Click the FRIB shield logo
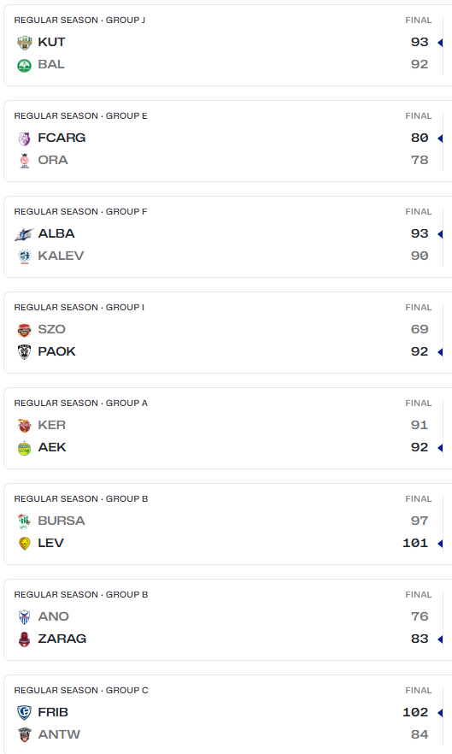The height and width of the screenshot is (754, 452). pos(25,713)
